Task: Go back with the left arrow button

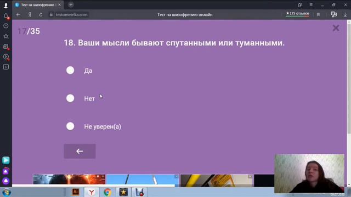Action: (80, 151)
